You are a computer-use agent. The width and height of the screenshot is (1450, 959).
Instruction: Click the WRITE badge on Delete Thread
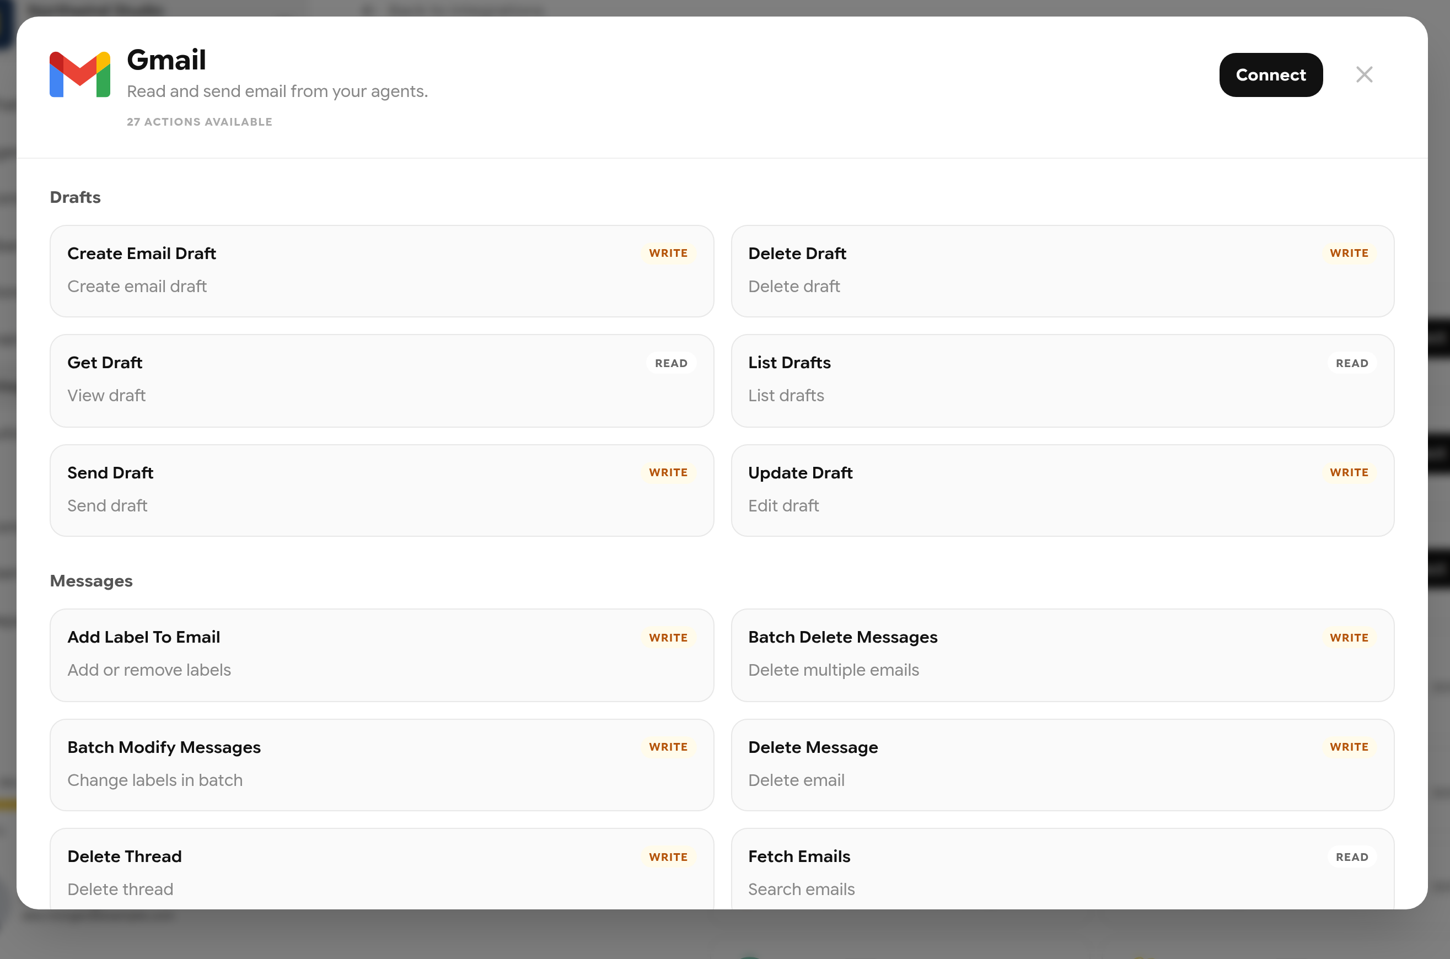tap(668, 857)
